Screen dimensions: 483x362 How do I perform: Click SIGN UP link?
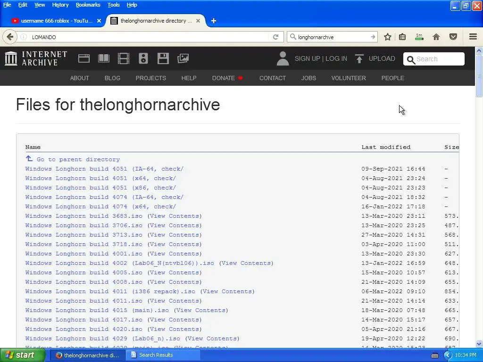point(307,58)
